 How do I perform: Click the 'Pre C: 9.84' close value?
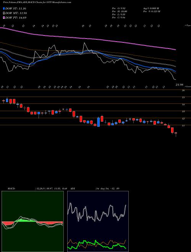(119, 18)
